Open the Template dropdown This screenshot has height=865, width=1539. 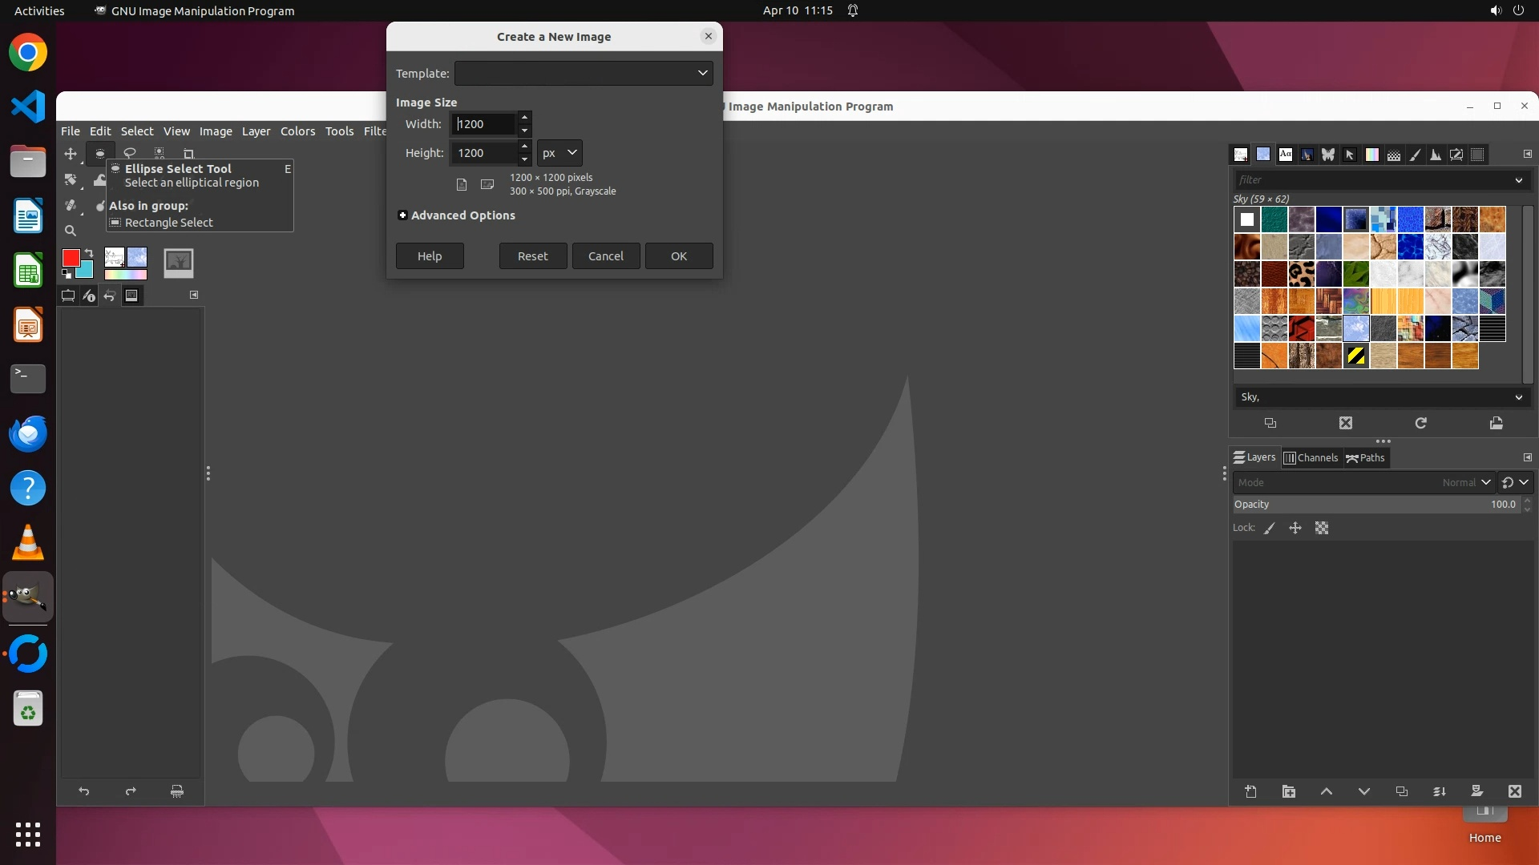pos(584,73)
